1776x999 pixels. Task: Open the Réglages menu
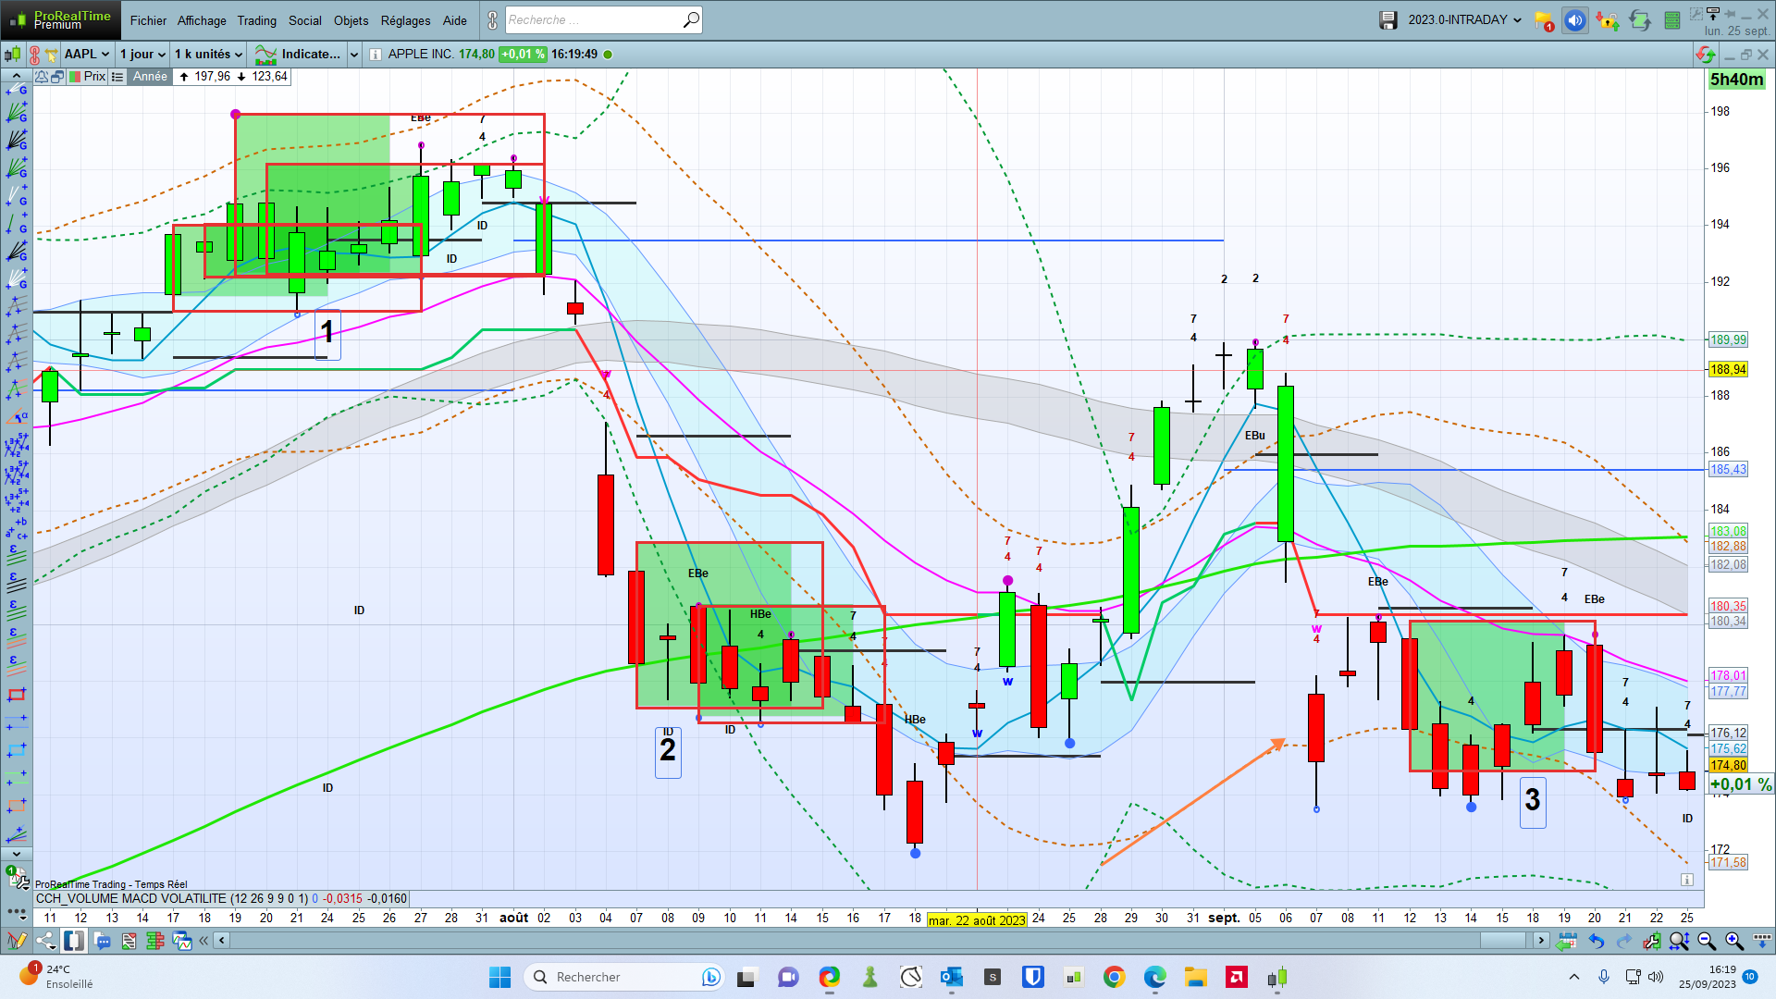405,20
